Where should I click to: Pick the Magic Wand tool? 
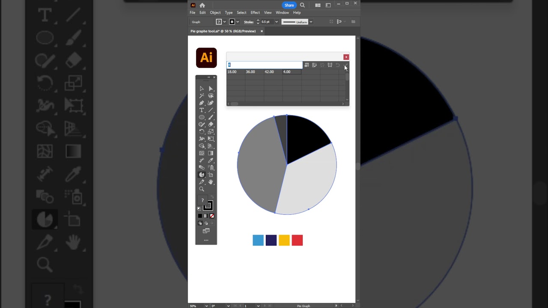[202, 96]
